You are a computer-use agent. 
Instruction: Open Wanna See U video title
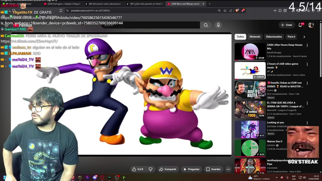click(x=274, y=142)
